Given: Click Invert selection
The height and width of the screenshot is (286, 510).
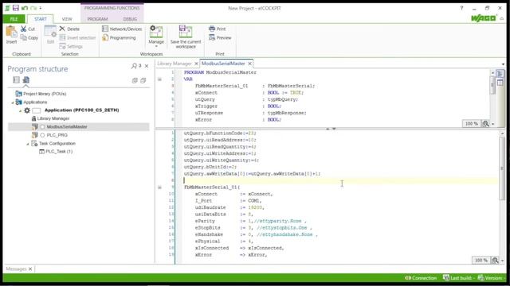Looking at the screenshot, I should (77, 37).
